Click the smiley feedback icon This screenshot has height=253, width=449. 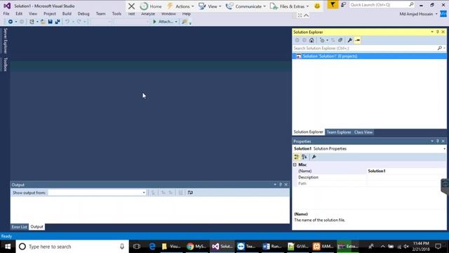click(x=317, y=6)
